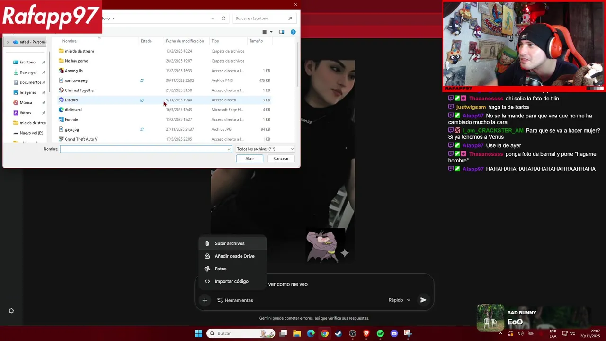Open Discord from the taskbar
This screenshot has width=606, height=341.
point(394,333)
